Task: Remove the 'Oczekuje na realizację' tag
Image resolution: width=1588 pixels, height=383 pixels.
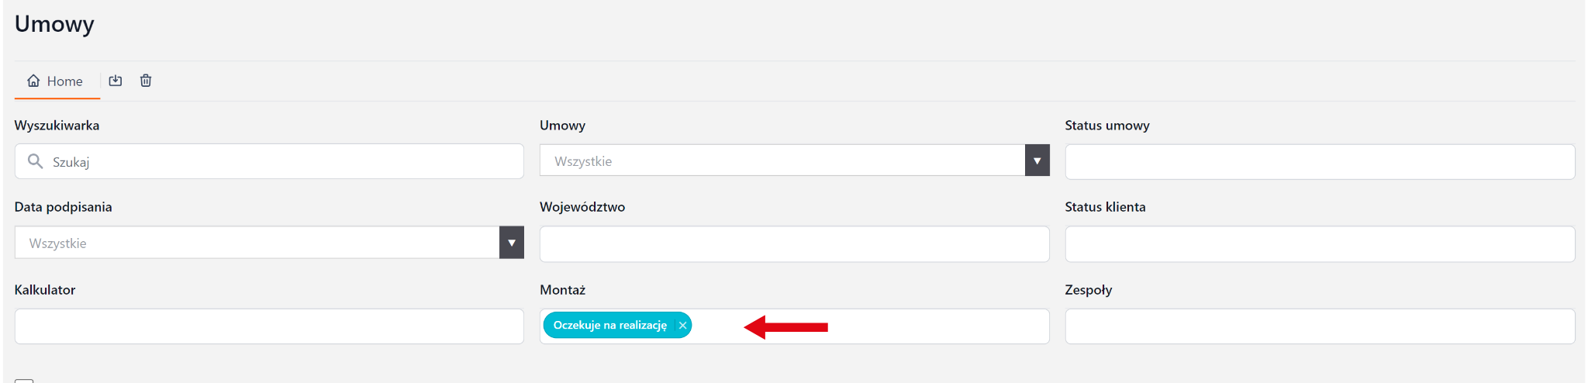Action: (682, 326)
